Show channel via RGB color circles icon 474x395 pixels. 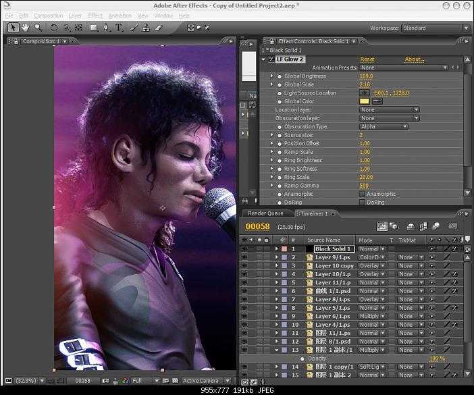click(x=125, y=381)
